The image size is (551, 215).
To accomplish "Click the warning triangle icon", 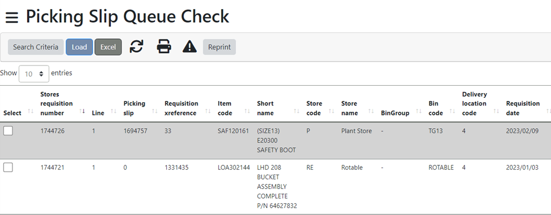I will [x=189, y=47].
